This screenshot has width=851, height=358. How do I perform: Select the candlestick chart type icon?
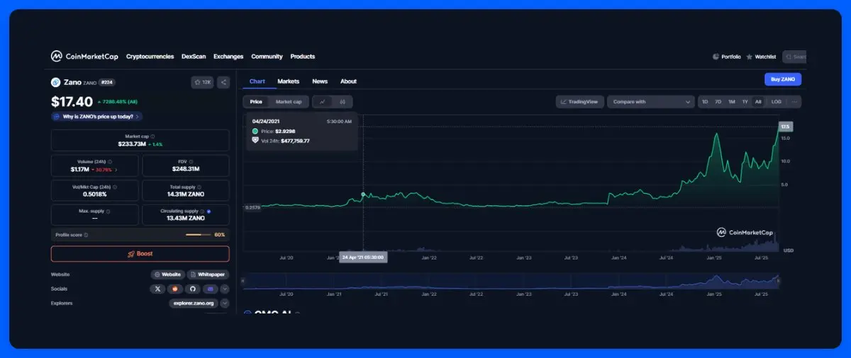(343, 102)
